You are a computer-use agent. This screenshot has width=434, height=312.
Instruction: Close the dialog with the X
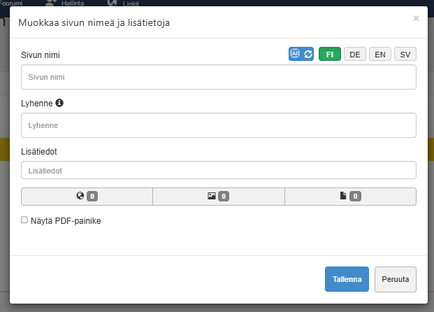pos(416,18)
